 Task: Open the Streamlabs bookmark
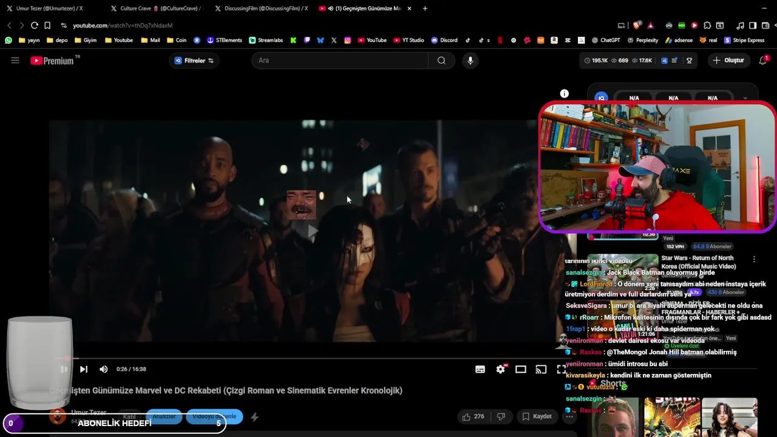click(x=266, y=40)
